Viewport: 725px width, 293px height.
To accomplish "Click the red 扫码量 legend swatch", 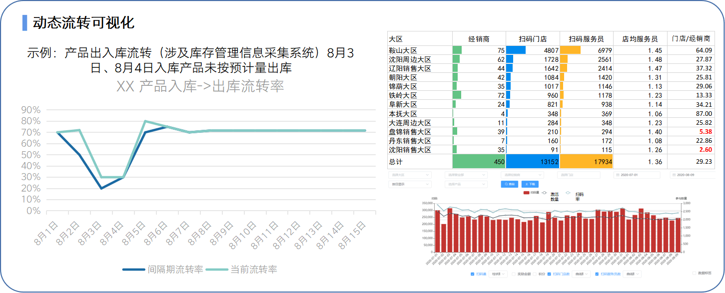I will point(526,192).
